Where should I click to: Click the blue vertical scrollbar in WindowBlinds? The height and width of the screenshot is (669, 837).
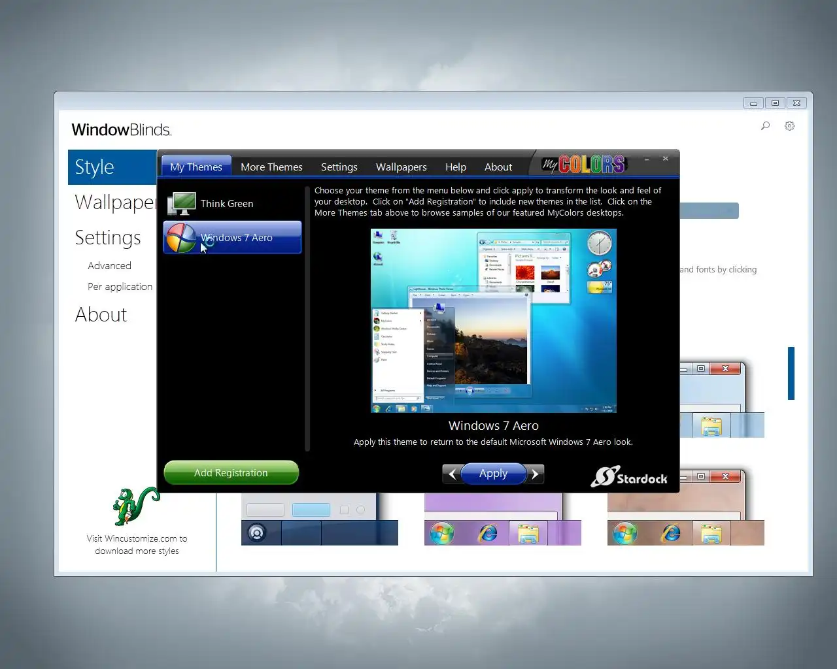[x=791, y=373]
